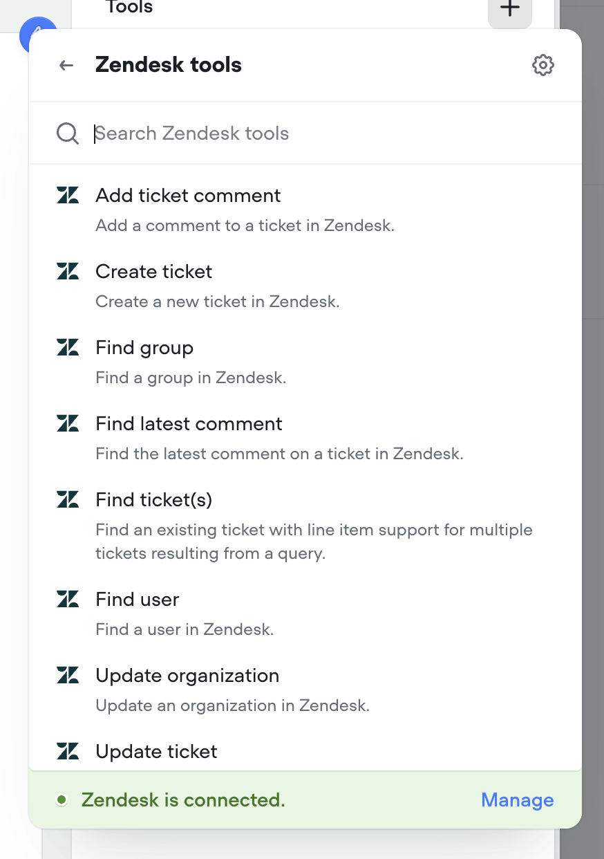
Task: Click the plus button next to Tools
Action: (509, 9)
